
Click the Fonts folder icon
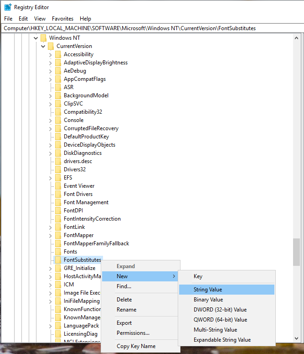click(58, 252)
